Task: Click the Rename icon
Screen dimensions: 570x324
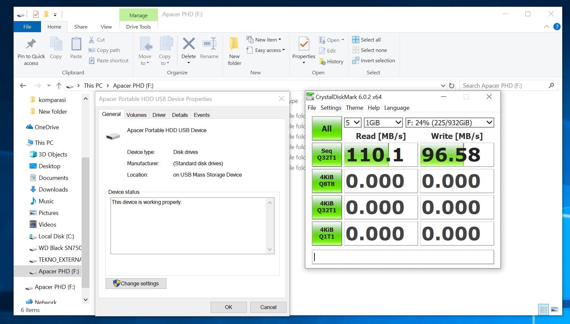Action: point(209,44)
